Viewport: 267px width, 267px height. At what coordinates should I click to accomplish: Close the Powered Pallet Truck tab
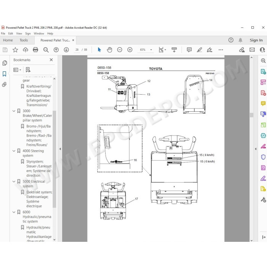(x=73, y=40)
